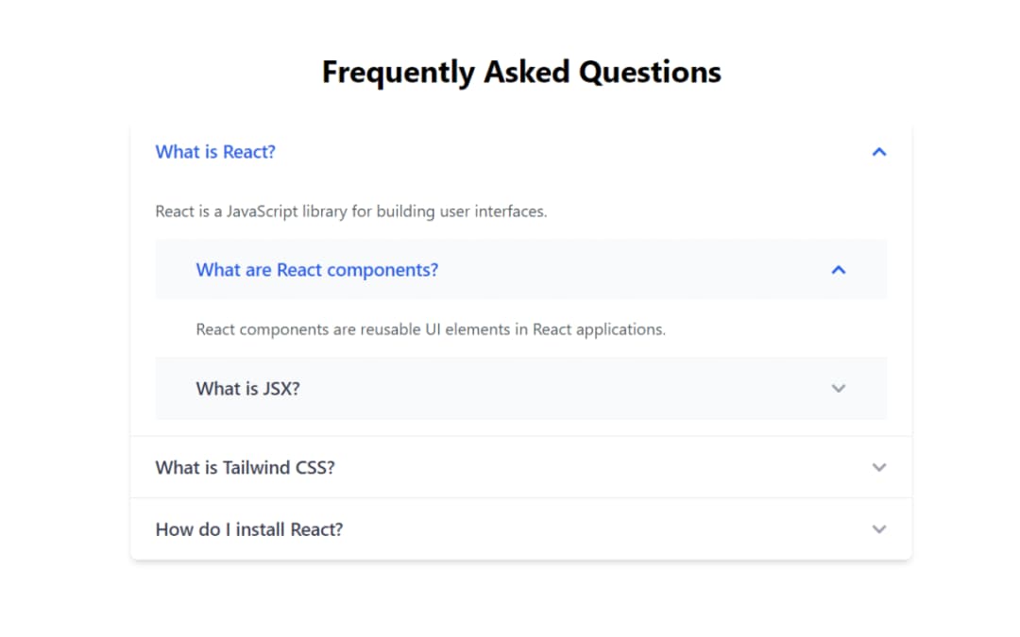Viewport: 1020px width, 637px height.
Task: Expand 'What is Tailwind CSS?' question text
Action: click(245, 467)
